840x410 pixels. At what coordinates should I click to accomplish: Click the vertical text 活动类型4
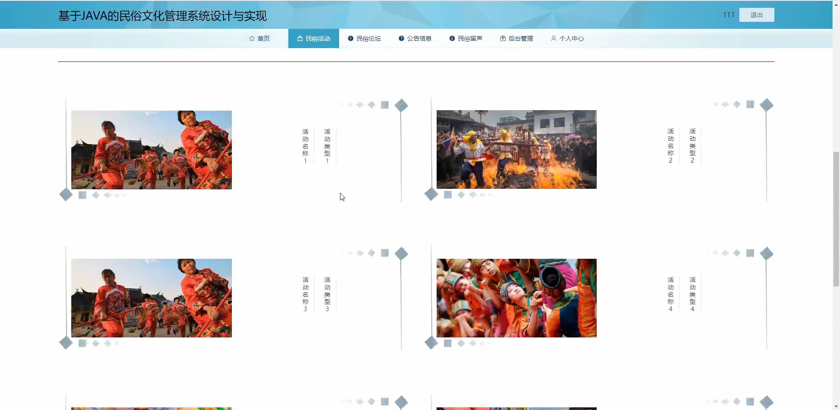pos(693,294)
